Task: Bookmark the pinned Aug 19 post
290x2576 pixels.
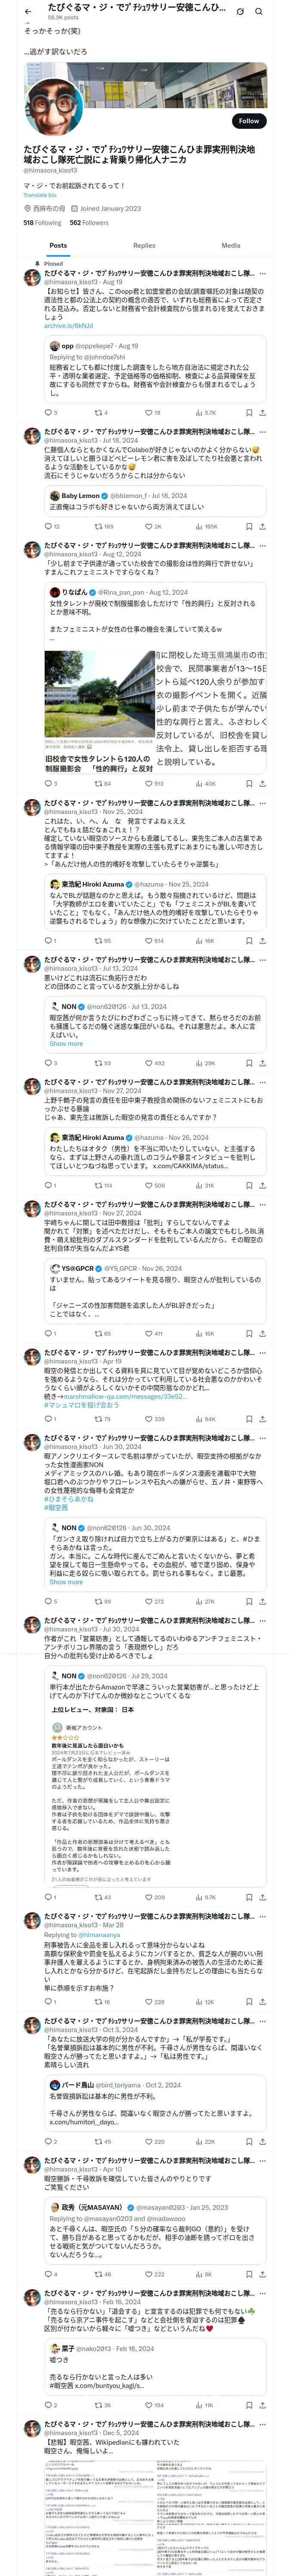Action: click(x=249, y=412)
